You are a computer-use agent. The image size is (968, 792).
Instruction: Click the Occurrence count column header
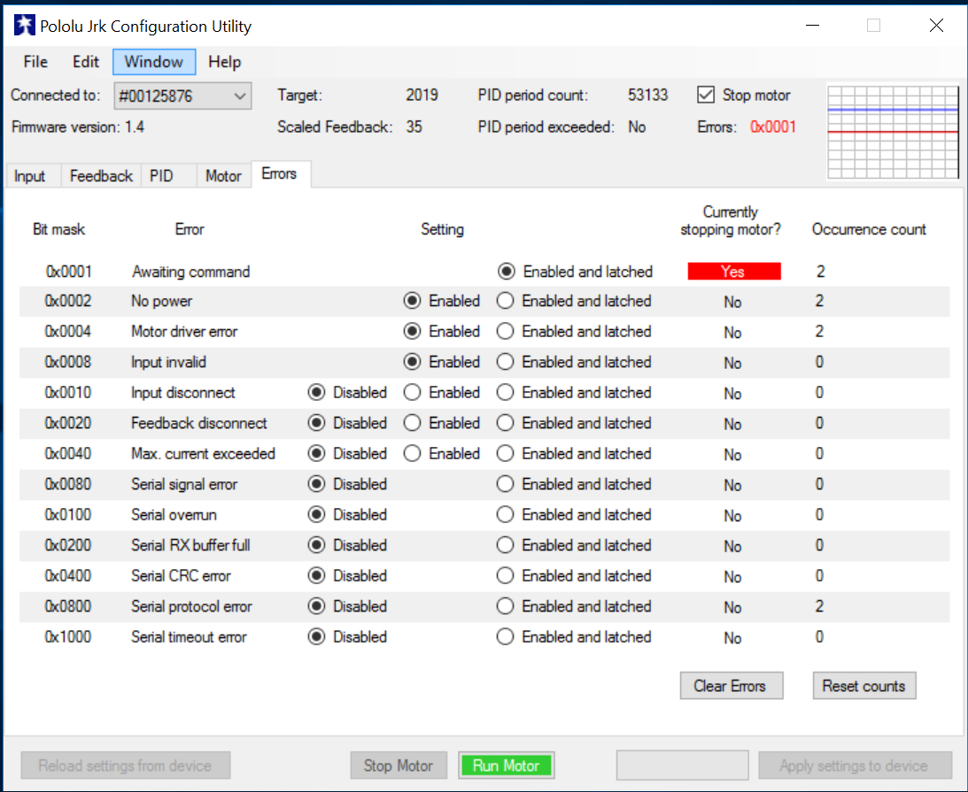click(869, 229)
